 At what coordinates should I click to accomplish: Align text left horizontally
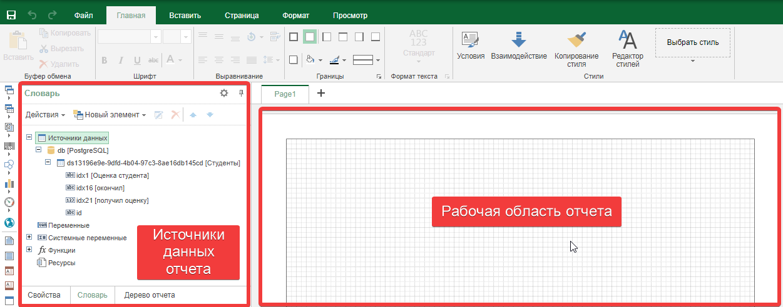202,60
